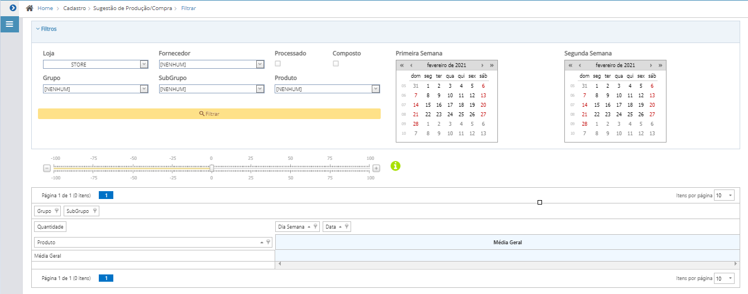The height and width of the screenshot is (294, 748).
Task: Open the filter icon on Data field
Action: point(347,226)
